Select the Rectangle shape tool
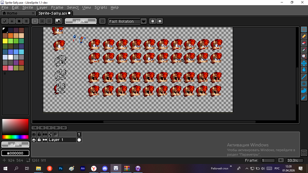 click(x=304, y=83)
